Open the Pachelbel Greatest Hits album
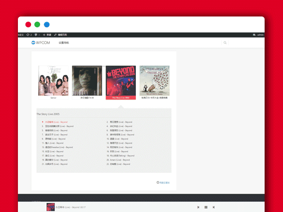Image resolution: width=283 pixels, height=212 pixels. [155, 81]
